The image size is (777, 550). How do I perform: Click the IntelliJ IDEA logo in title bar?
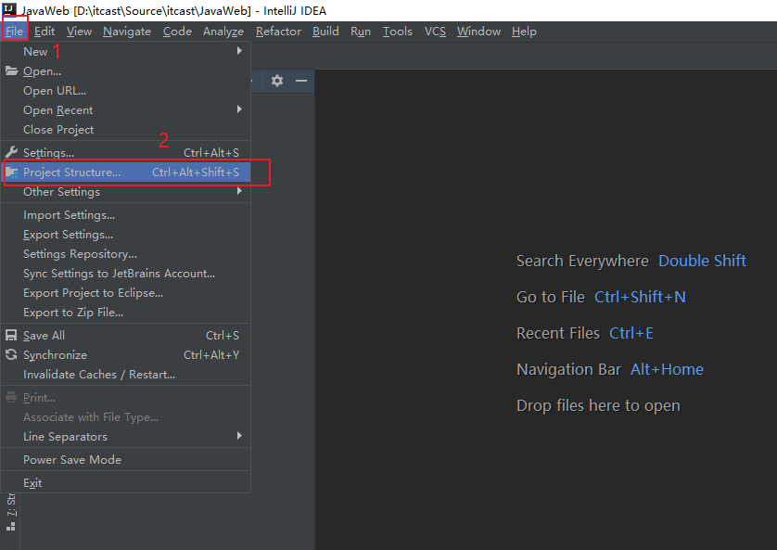pyautogui.click(x=9, y=9)
